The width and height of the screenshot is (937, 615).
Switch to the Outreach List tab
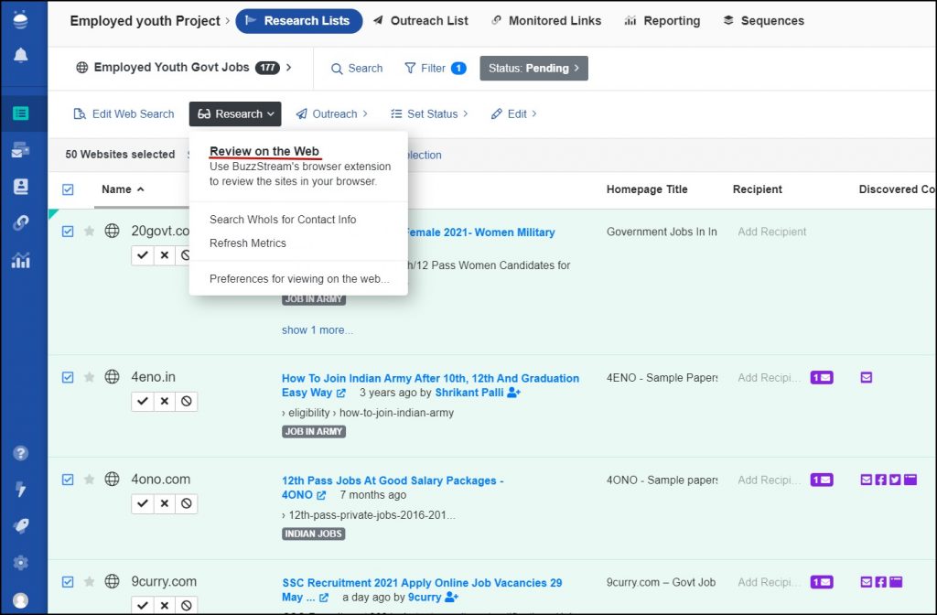pyautogui.click(x=421, y=21)
